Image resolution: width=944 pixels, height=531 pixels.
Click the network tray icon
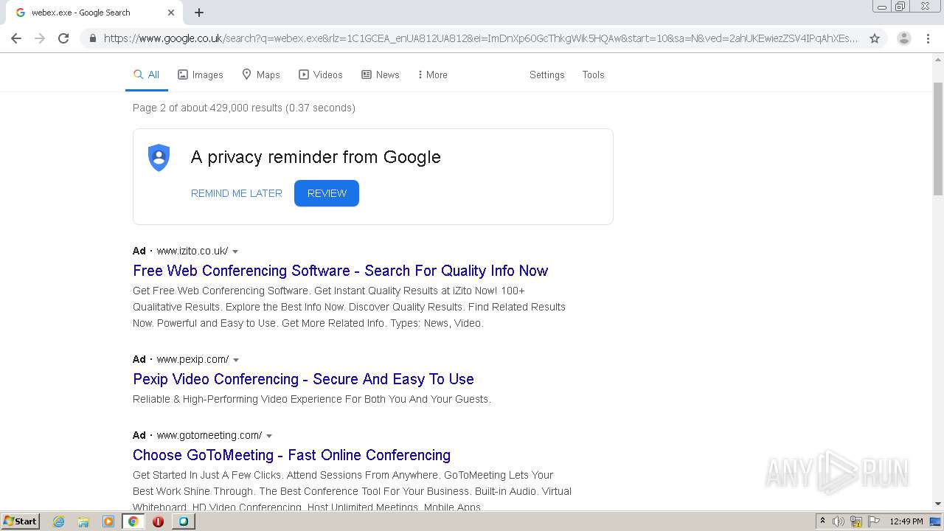pyautogui.click(x=856, y=521)
